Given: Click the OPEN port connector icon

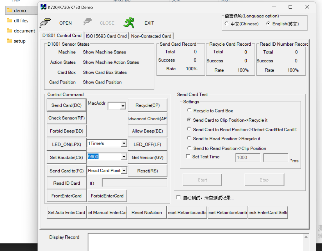Looking at the screenshot, I should coord(45,23).
